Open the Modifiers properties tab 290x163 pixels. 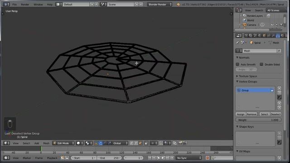coord(273,35)
